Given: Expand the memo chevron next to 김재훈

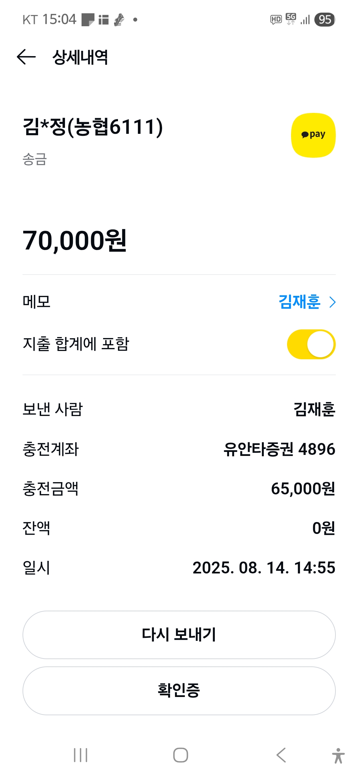Looking at the screenshot, I should point(332,302).
